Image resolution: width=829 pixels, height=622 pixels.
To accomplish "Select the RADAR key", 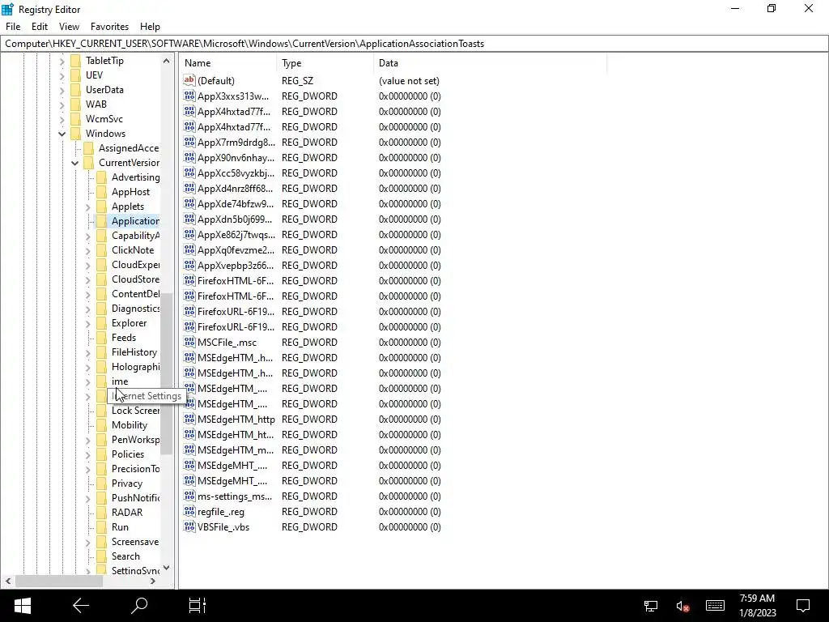I will pyautogui.click(x=127, y=512).
